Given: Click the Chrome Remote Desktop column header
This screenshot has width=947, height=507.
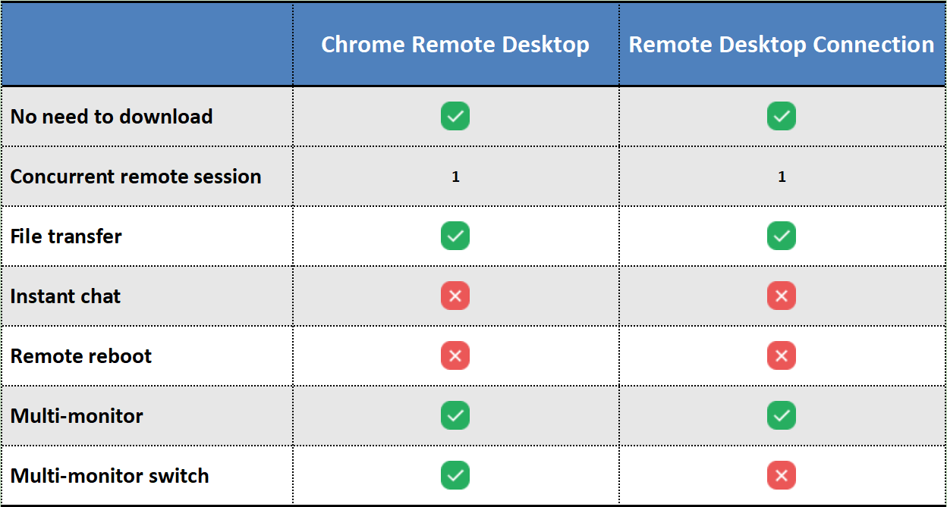Looking at the screenshot, I should [x=455, y=44].
